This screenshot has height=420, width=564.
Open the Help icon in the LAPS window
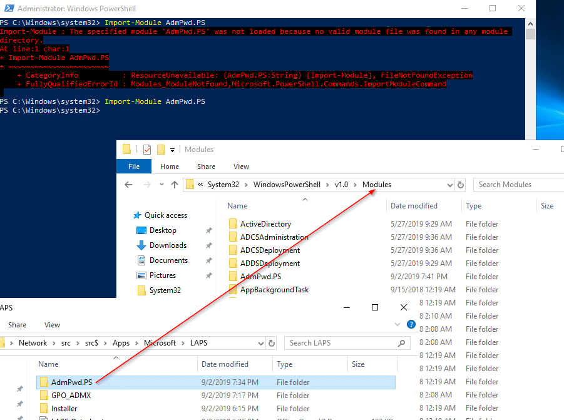411,325
